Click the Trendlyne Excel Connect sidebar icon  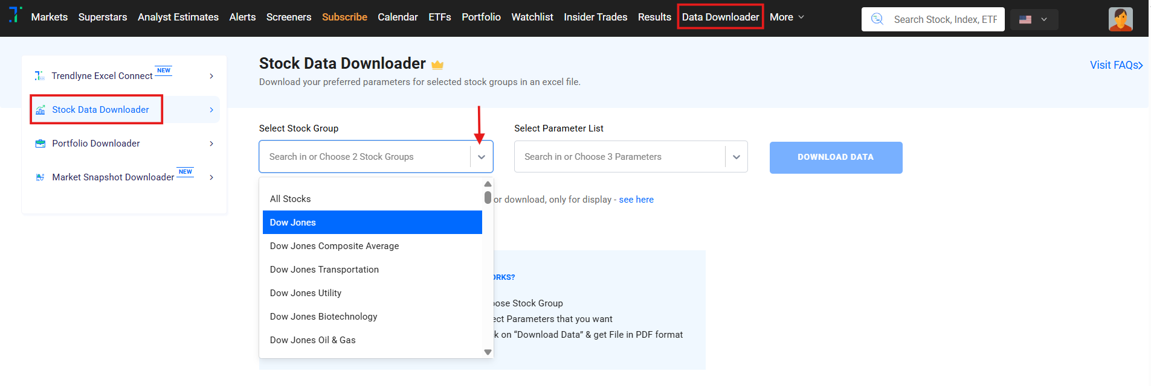click(x=40, y=75)
